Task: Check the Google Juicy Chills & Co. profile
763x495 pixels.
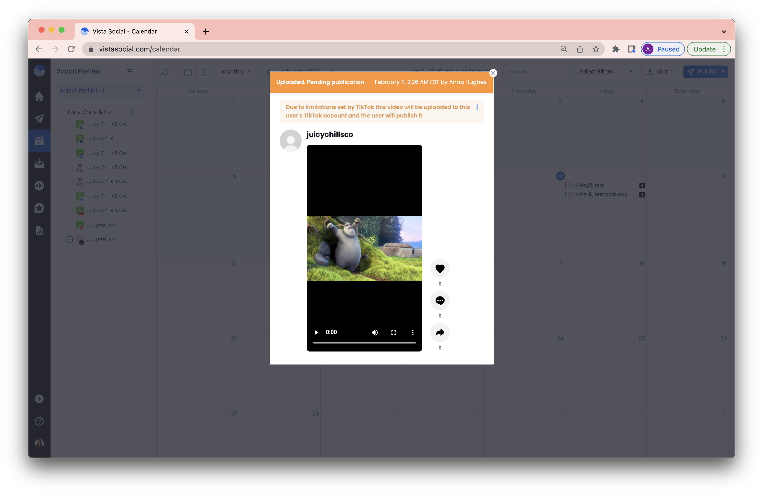Action: coord(69,167)
